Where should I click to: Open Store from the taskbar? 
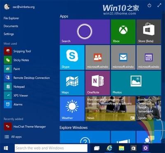tap(133, 148)
